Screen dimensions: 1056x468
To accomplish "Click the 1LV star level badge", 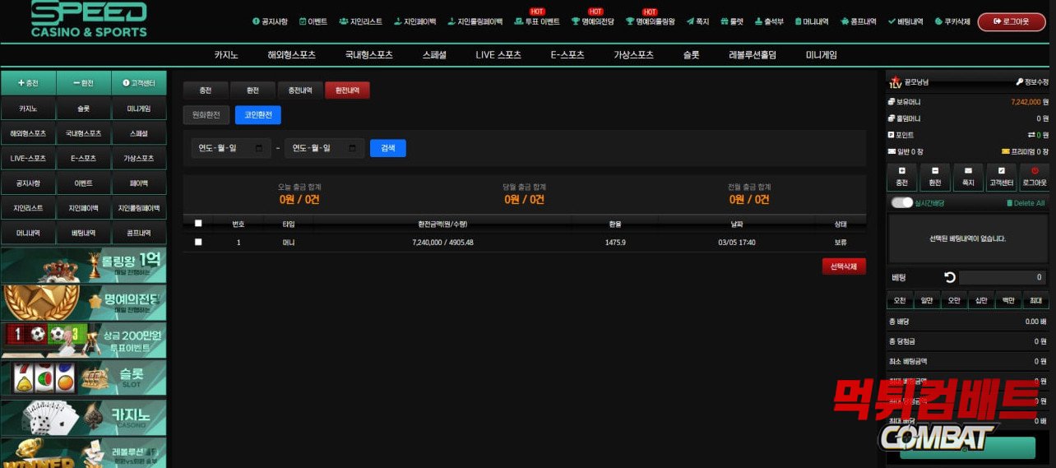I will 896,82.
